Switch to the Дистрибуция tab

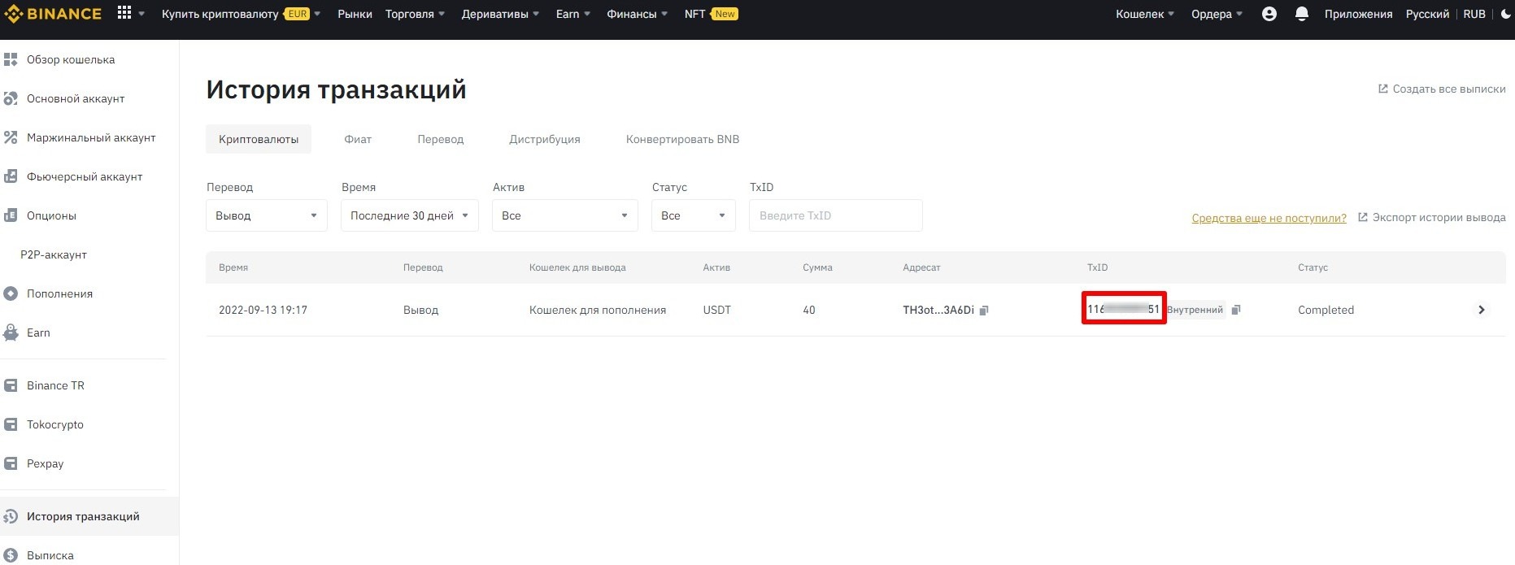point(544,139)
